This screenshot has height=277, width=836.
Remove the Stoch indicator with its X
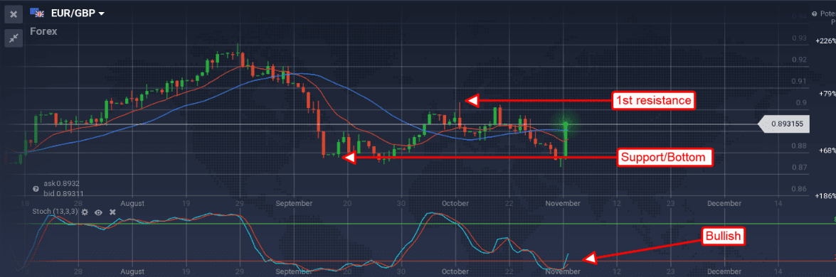pos(112,212)
